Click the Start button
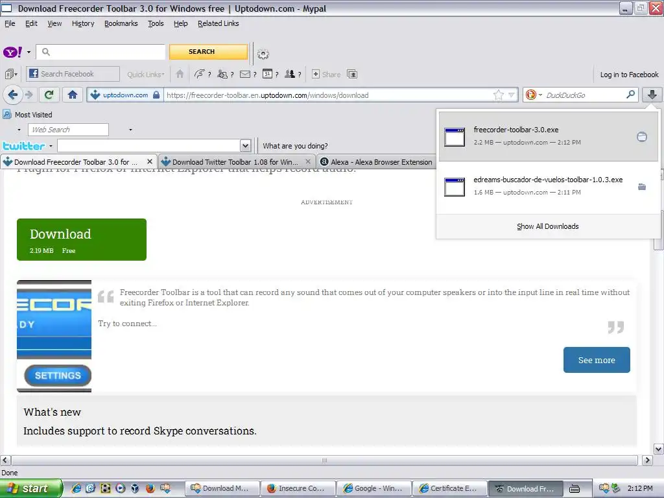 pos(30,488)
